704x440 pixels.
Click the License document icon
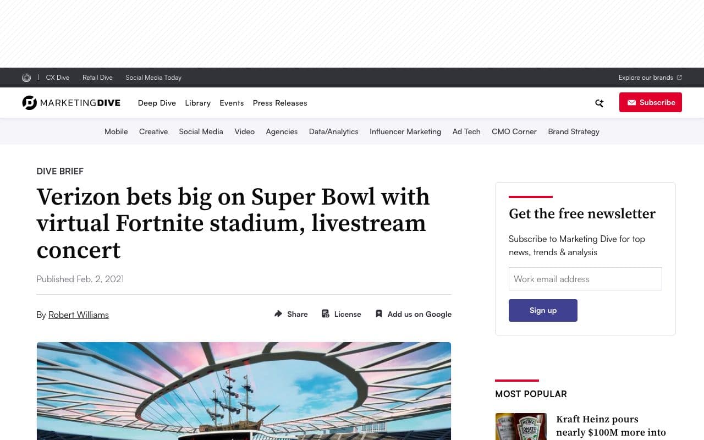(x=326, y=313)
